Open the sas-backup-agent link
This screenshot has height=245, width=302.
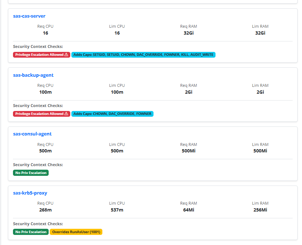33,75
